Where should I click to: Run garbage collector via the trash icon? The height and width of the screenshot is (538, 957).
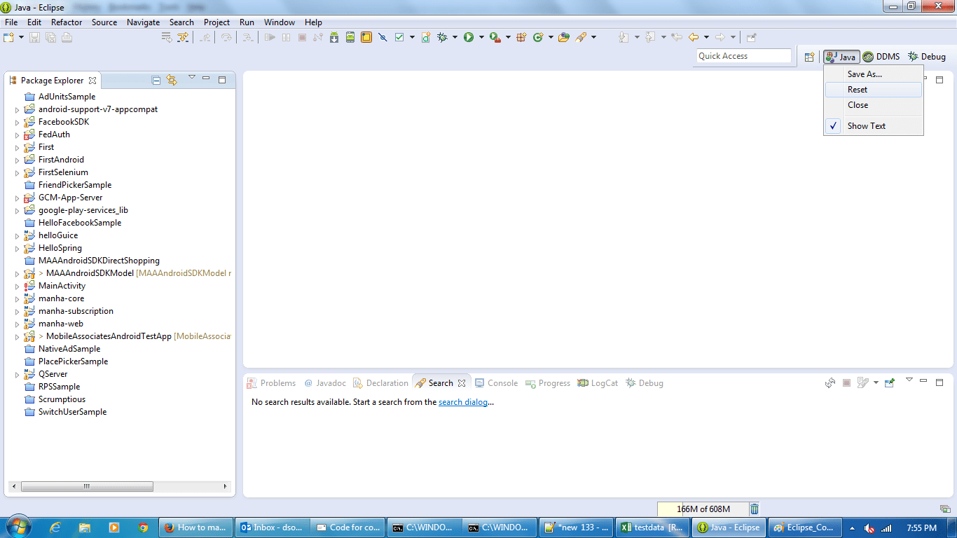755,509
